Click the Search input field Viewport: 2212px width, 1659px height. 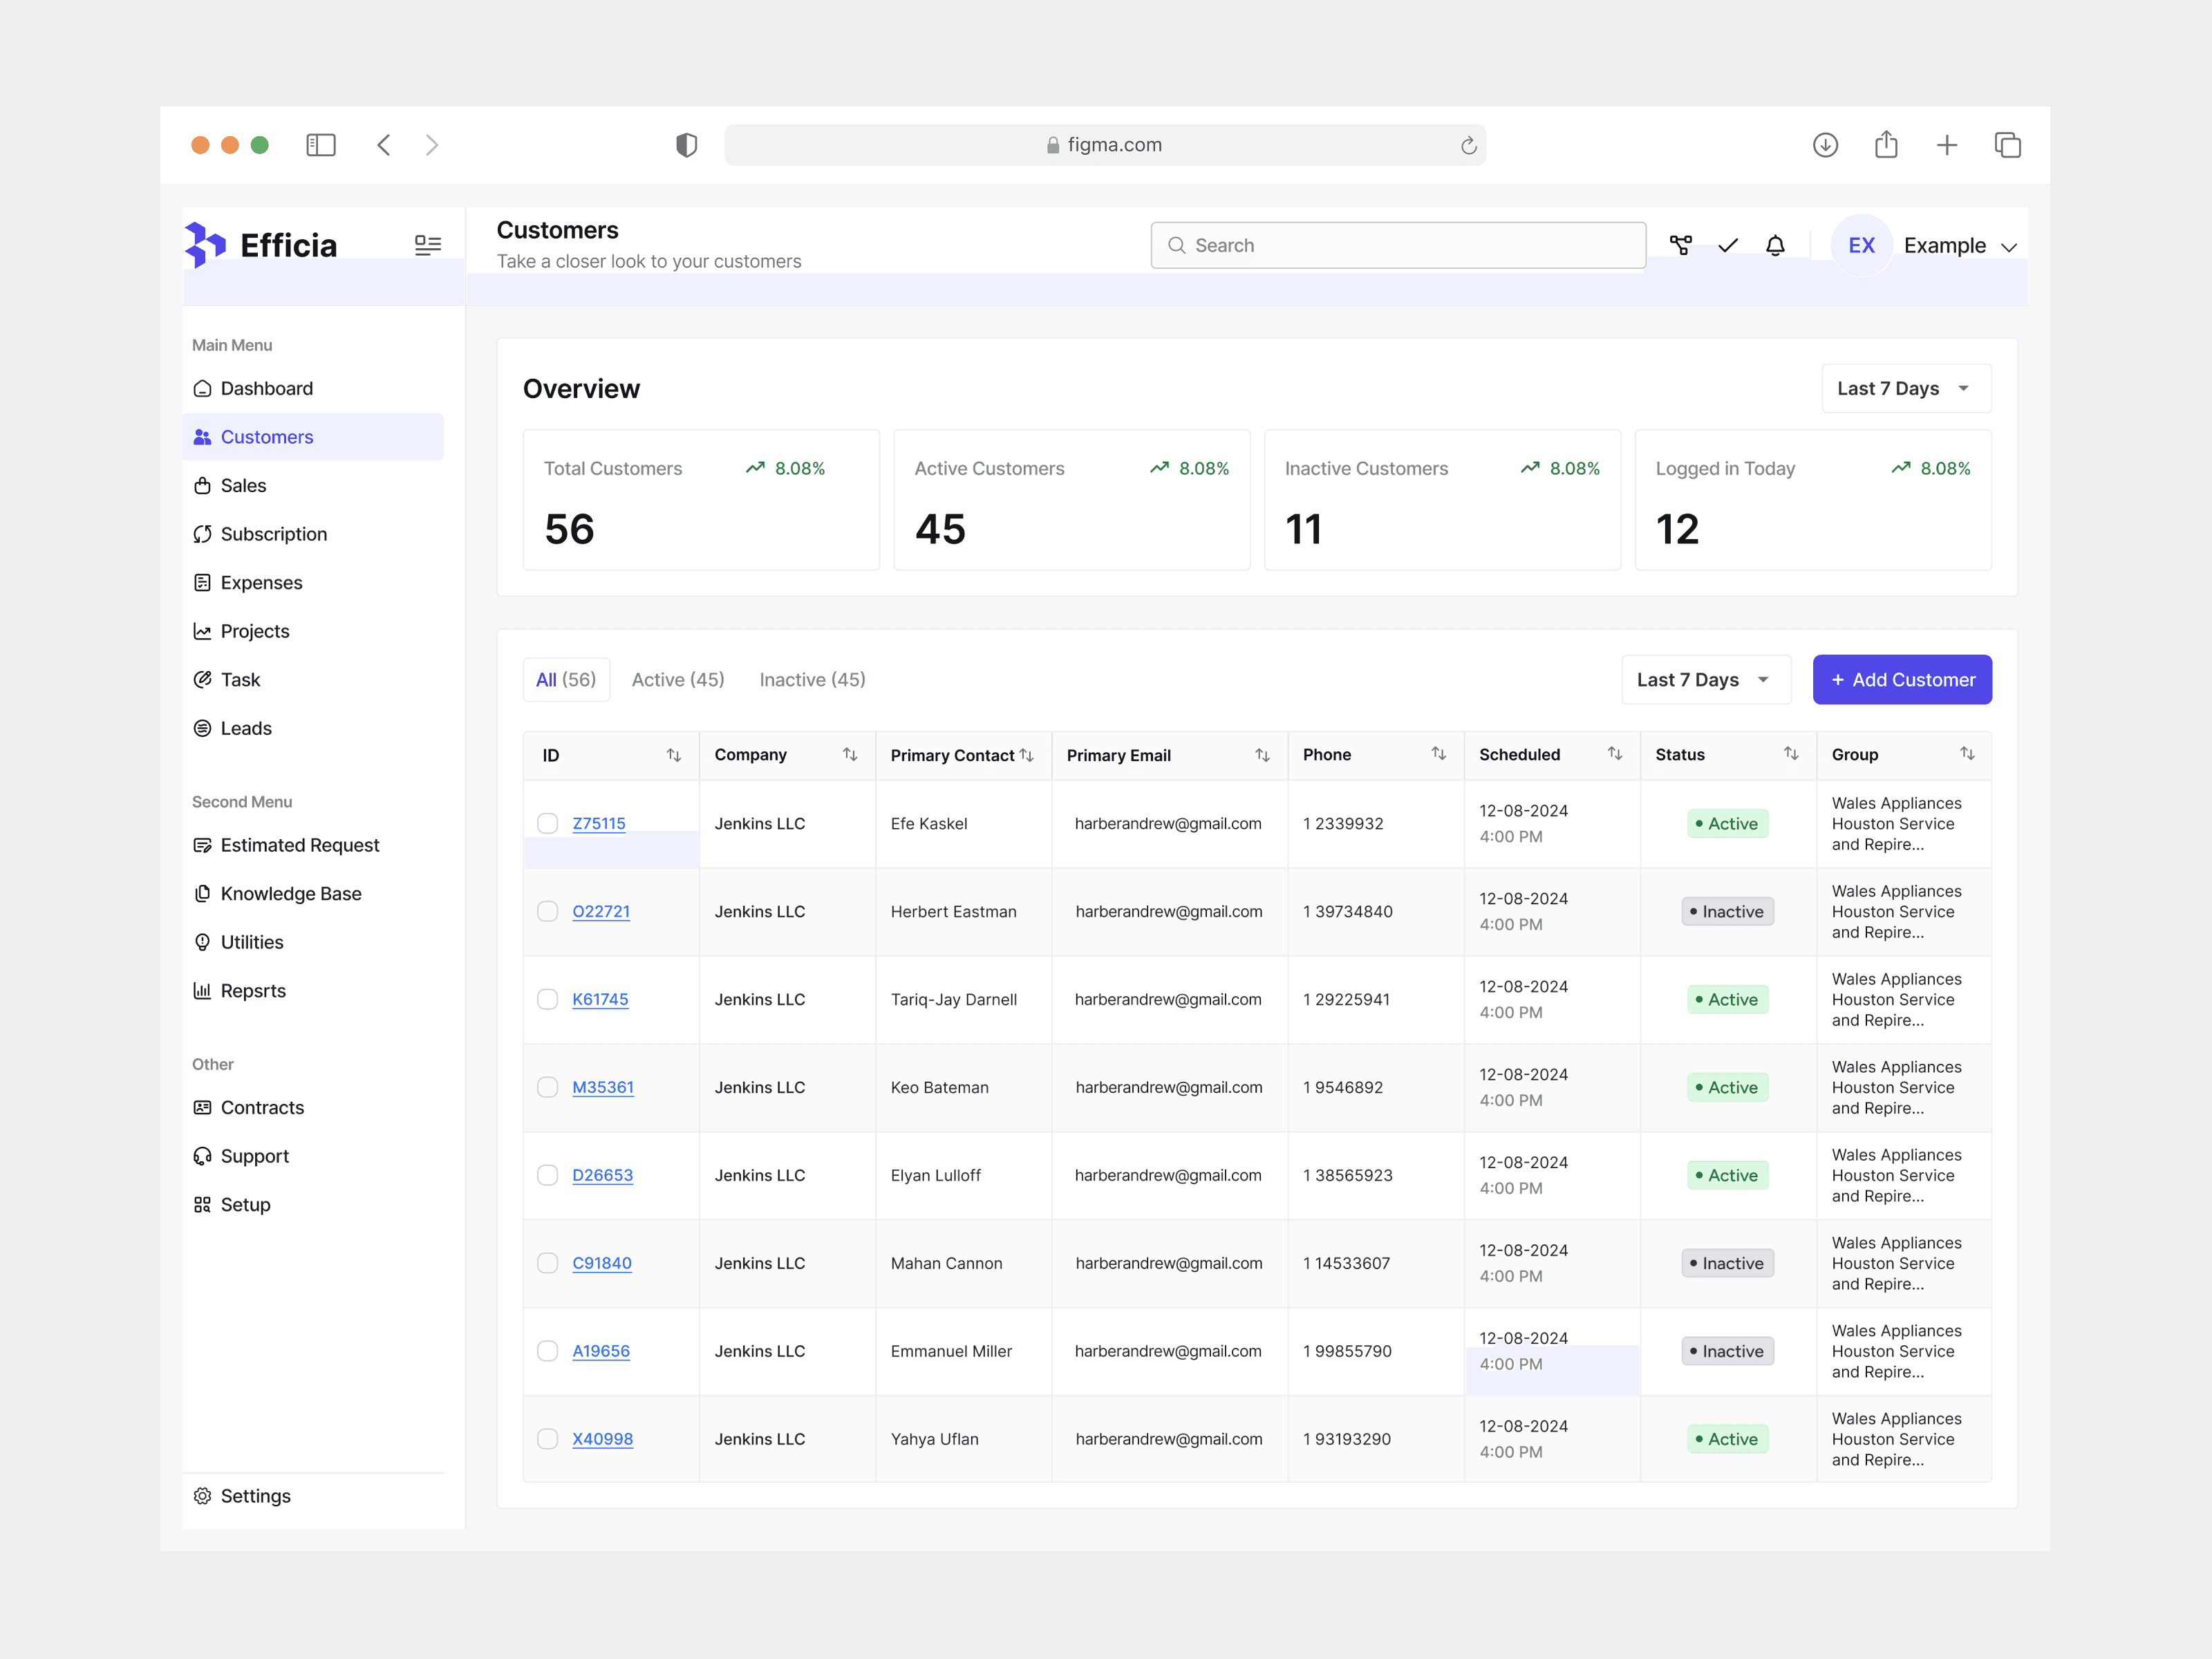pyautogui.click(x=1398, y=246)
